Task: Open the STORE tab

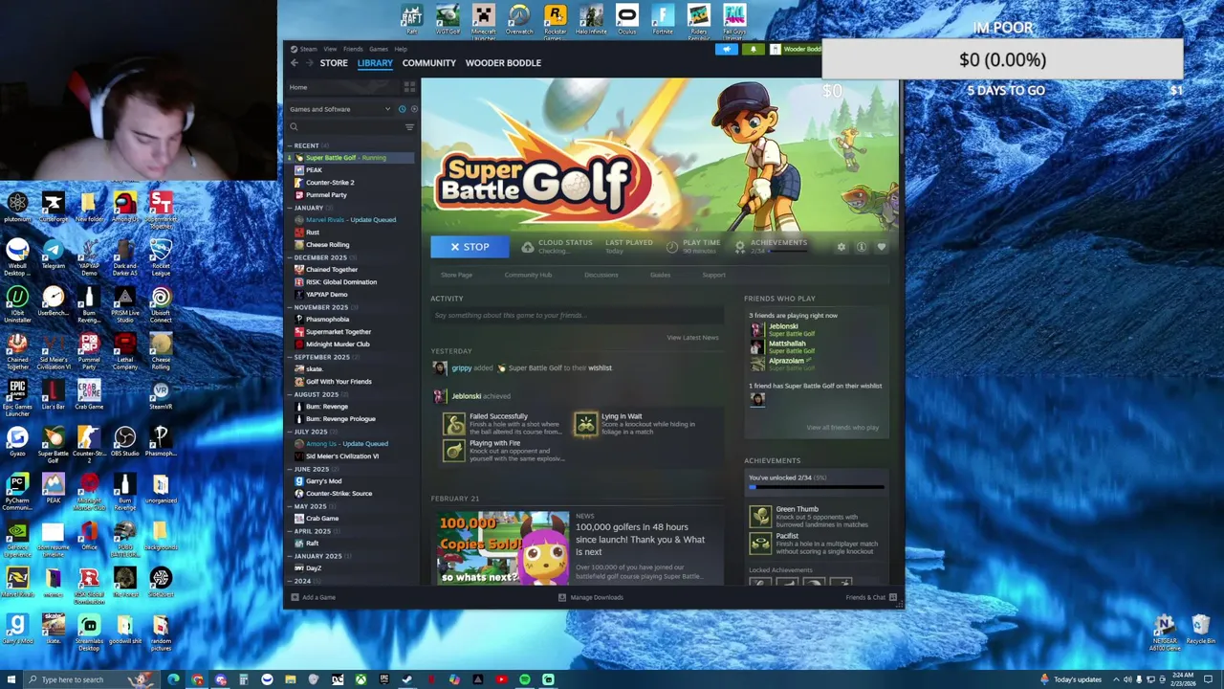Action: click(x=334, y=63)
